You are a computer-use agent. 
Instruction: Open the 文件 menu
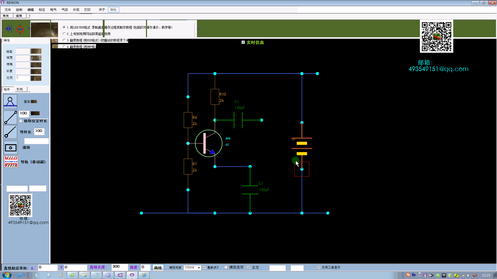[8, 10]
